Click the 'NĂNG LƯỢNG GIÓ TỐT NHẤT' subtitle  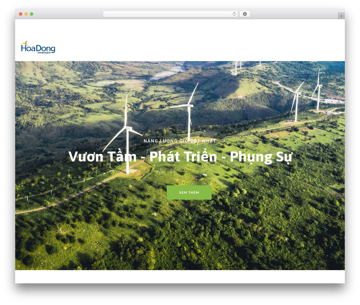pyautogui.click(x=180, y=141)
